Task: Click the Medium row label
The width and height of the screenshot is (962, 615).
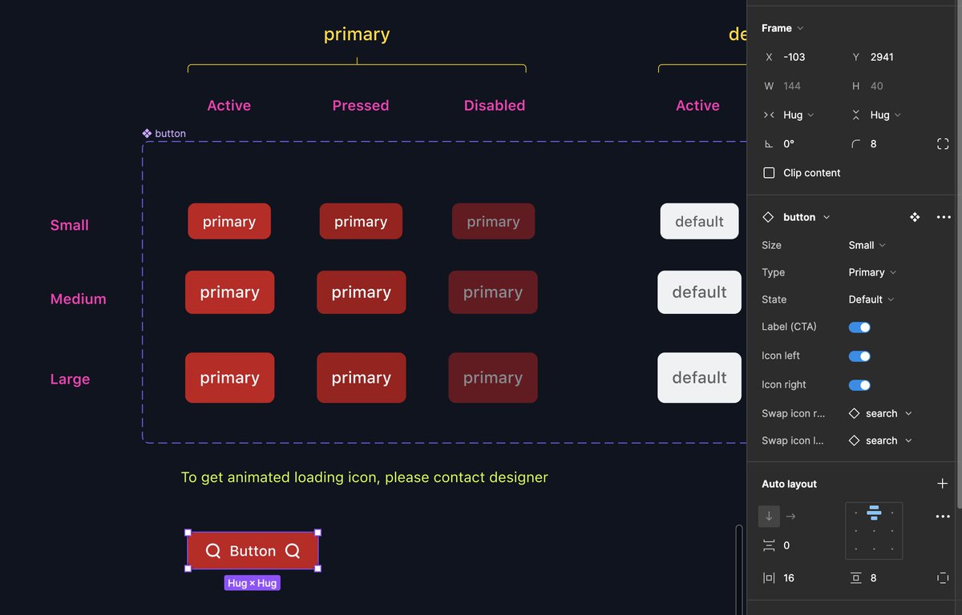Action: (79, 299)
